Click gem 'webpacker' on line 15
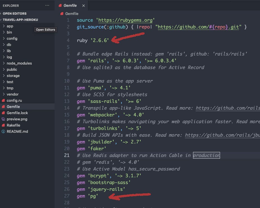Viewport: 260px width, 208px height. pos(110,115)
